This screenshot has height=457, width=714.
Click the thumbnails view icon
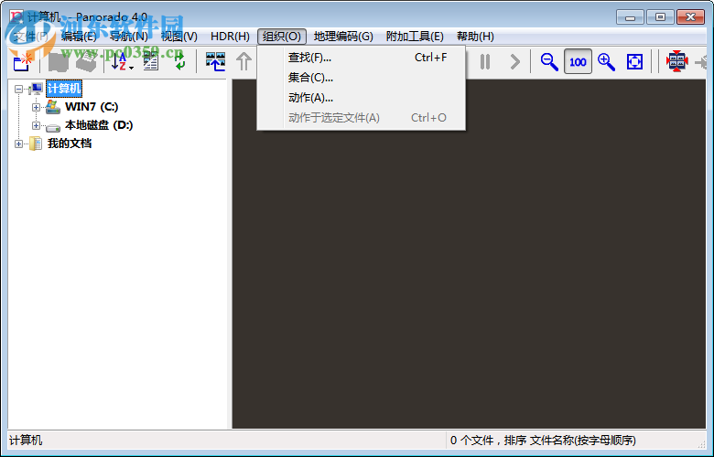point(215,61)
